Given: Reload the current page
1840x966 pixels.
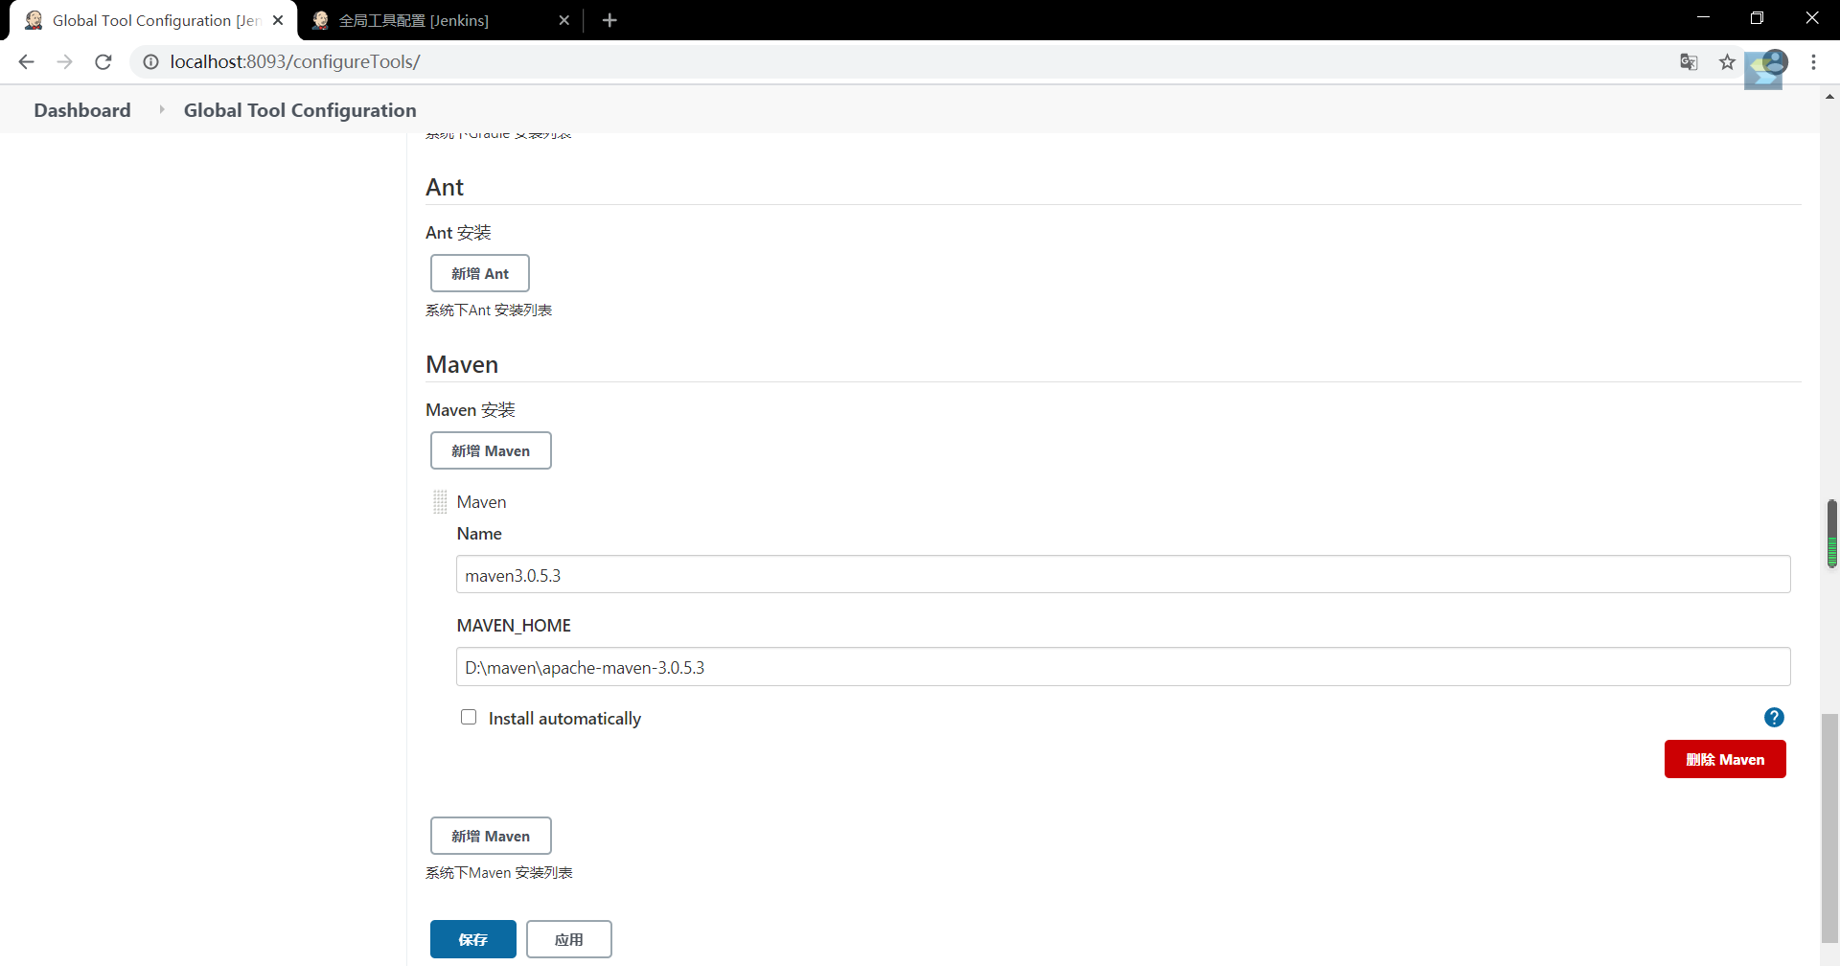Looking at the screenshot, I should click(103, 61).
